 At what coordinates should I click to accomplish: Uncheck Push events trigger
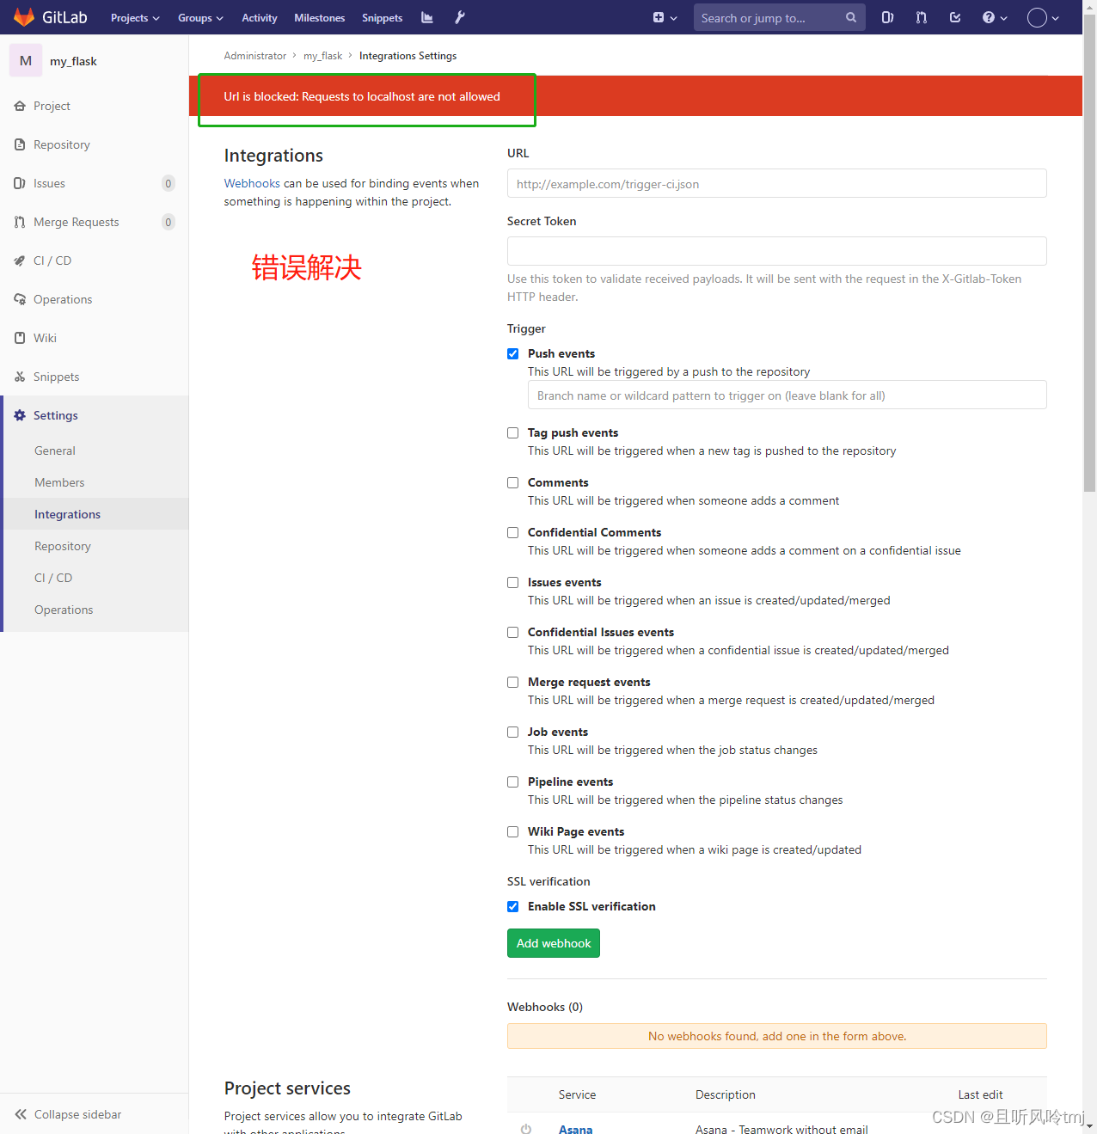[x=512, y=353]
